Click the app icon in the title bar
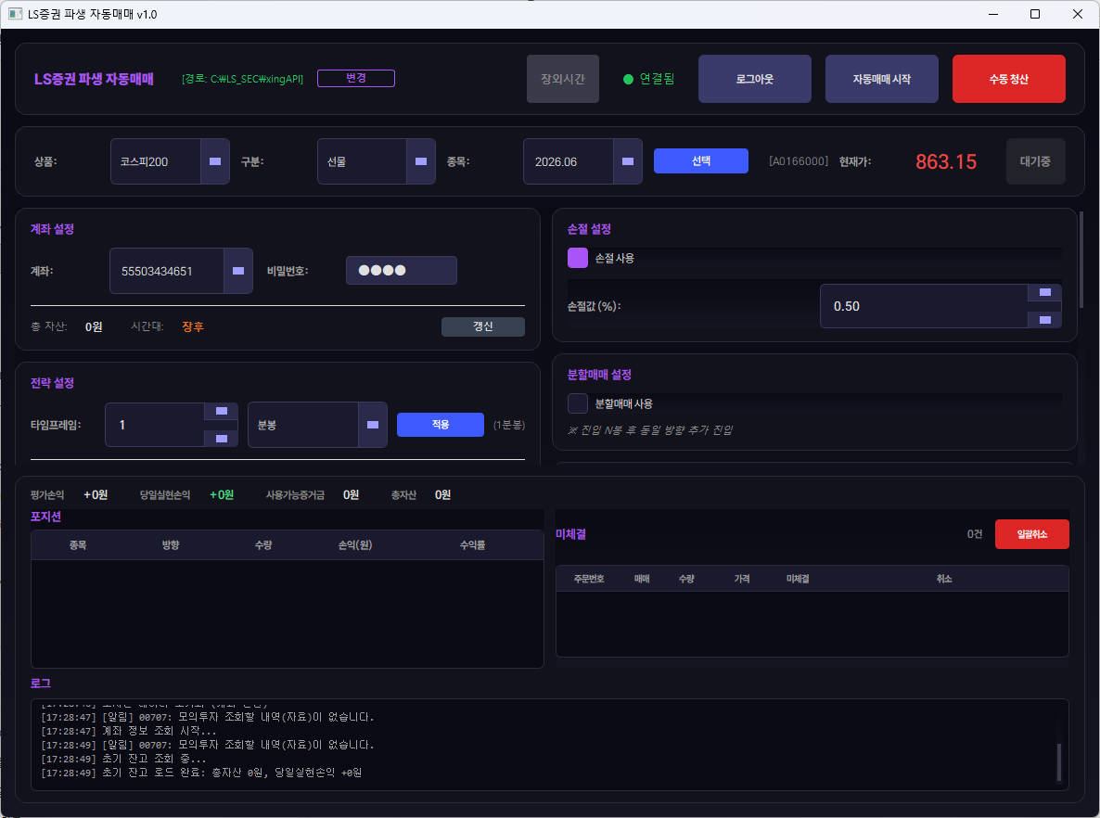The width and height of the screenshot is (1100, 818). (x=15, y=14)
